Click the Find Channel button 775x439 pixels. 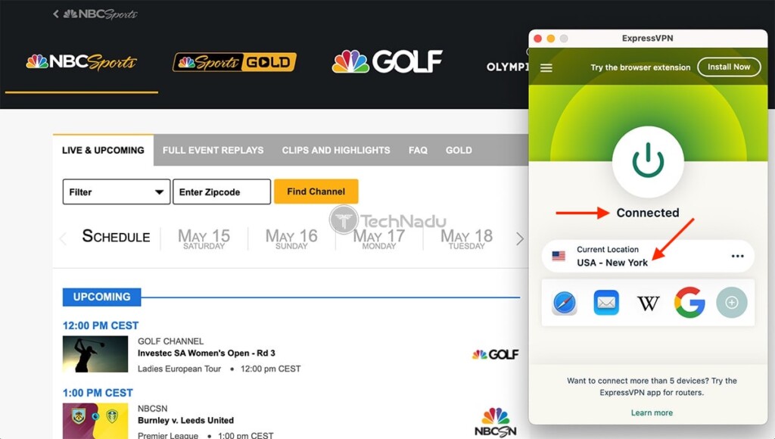(316, 191)
